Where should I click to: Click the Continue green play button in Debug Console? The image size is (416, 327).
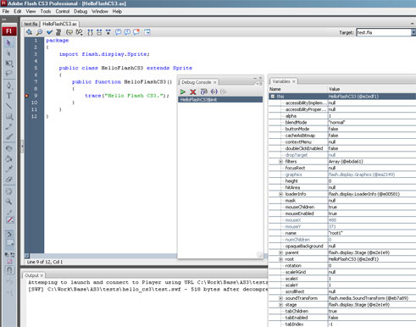tap(183, 91)
